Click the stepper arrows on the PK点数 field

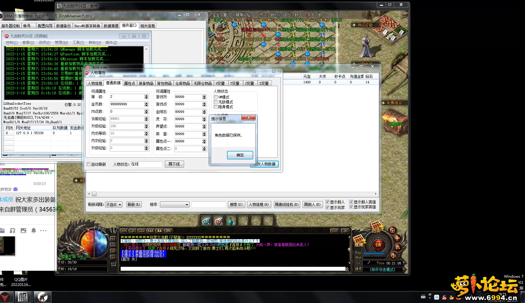(x=146, y=111)
